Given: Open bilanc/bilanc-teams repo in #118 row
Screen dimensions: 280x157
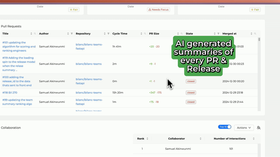Looking at the screenshot, I should click(x=89, y=92).
